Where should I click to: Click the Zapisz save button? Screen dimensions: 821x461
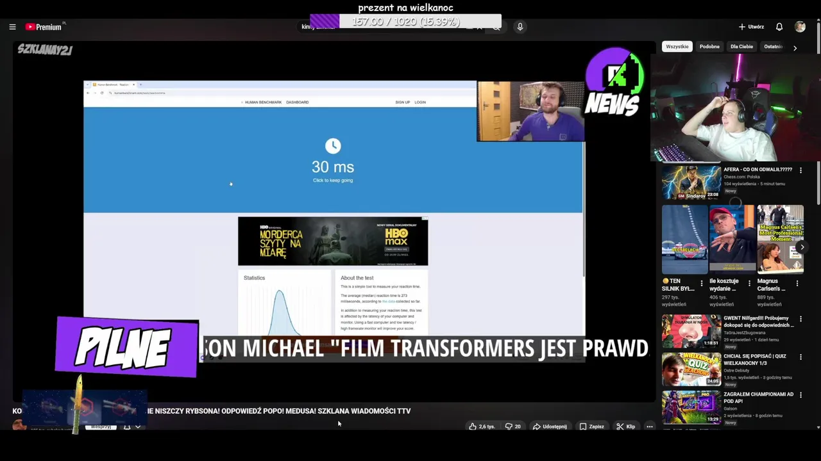pyautogui.click(x=591, y=426)
